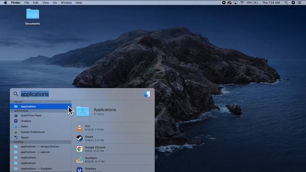Viewport: 306px width, 172px height.
Task: Open the Help menu
Action: click(x=78, y=2)
